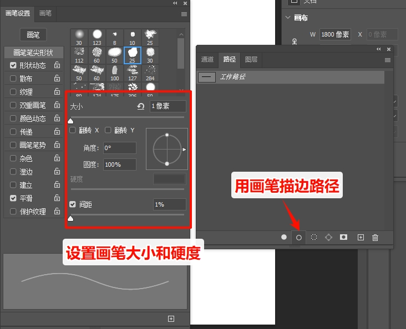Toggle lock for 平滑
This screenshot has height=329, width=406.
(x=57, y=198)
